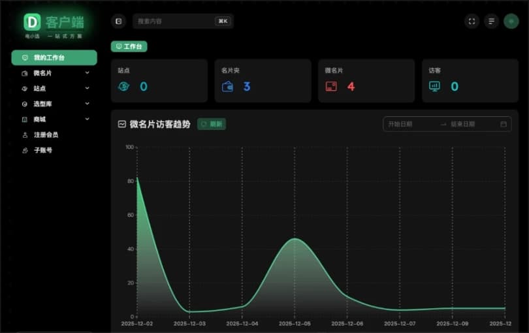
Task: Click the 微名片访客趋势 chart title
Action: coord(160,124)
